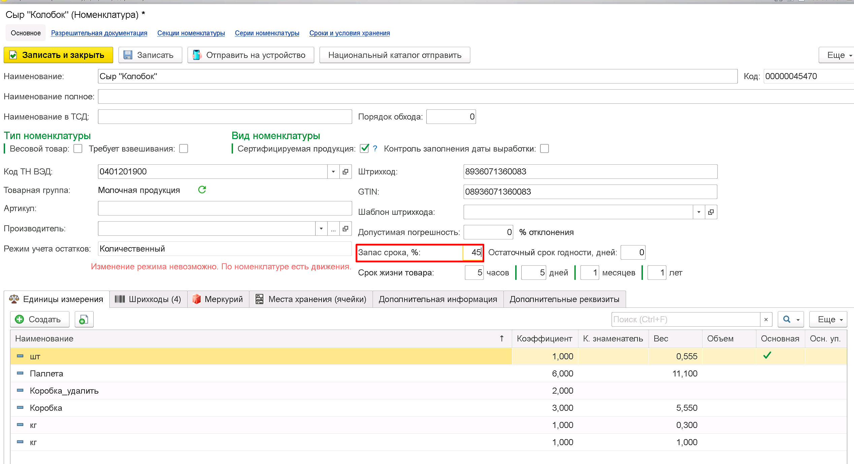This screenshot has height=464, width=854.
Task: Expand the Код ТН ВЭД dropdown
Action: coord(333,172)
